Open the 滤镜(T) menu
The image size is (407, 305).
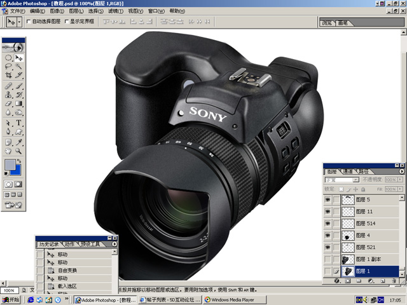tap(116, 11)
